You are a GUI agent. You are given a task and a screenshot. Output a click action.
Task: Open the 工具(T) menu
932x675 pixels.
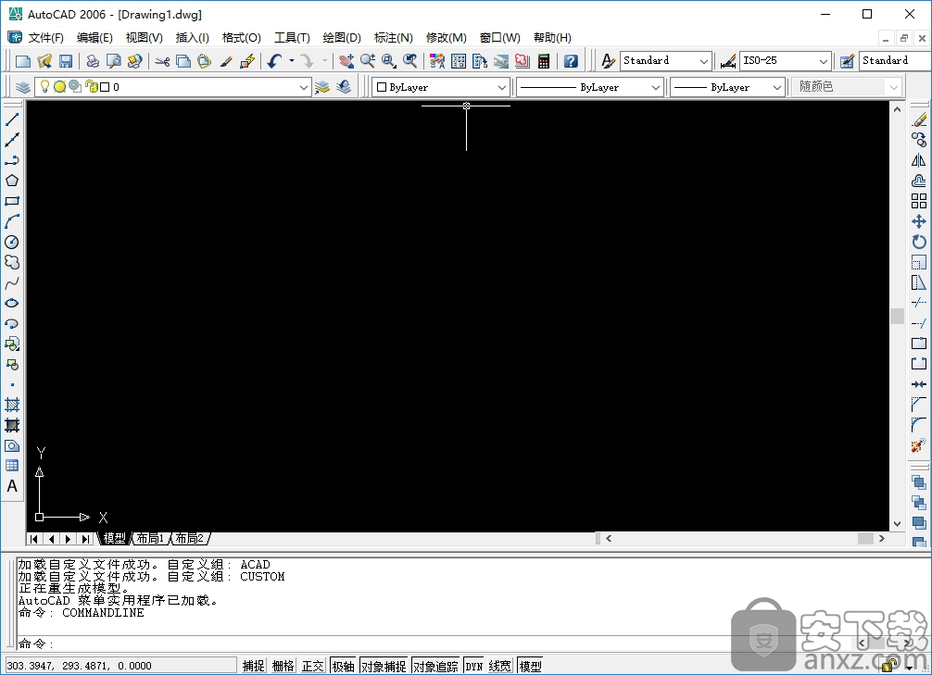pos(292,37)
